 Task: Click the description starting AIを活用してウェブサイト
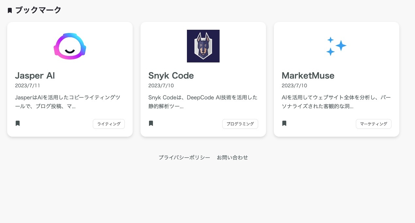pyautogui.click(x=336, y=102)
